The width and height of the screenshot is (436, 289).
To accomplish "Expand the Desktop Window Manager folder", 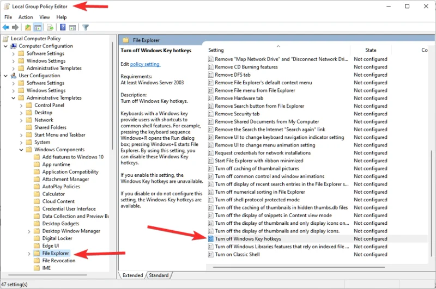I will 29,231.
